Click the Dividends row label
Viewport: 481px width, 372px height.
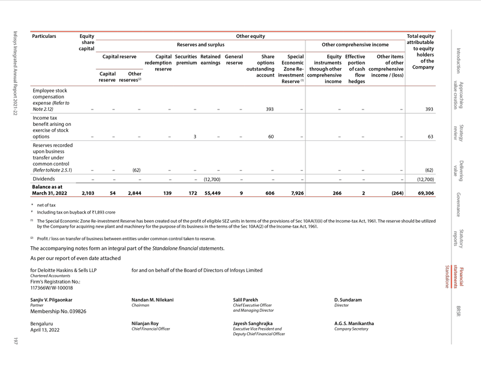pyautogui.click(x=43, y=179)
